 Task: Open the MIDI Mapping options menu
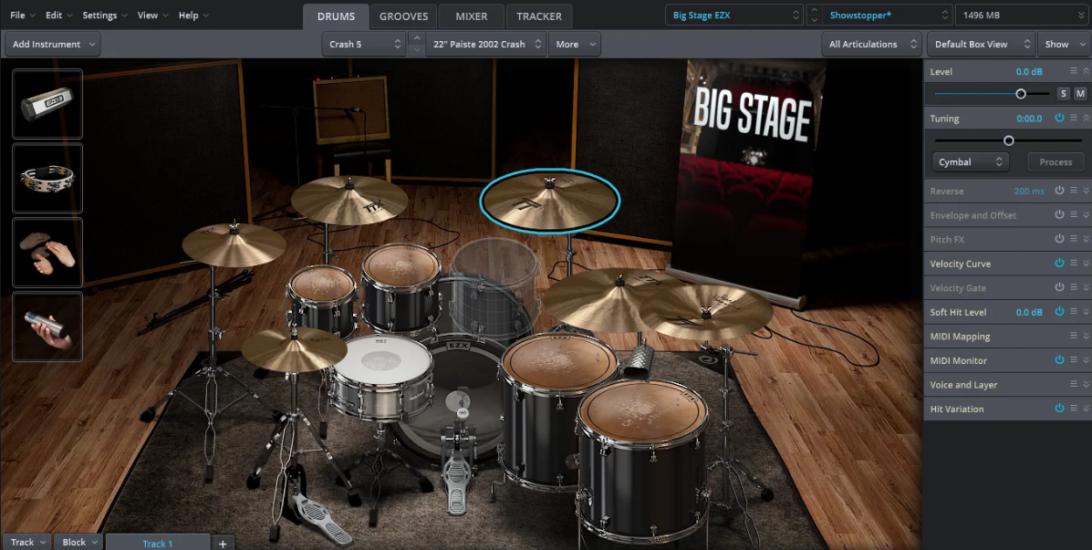1073,336
